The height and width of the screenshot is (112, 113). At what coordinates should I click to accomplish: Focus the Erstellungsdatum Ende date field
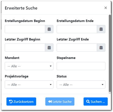tap(77, 29)
